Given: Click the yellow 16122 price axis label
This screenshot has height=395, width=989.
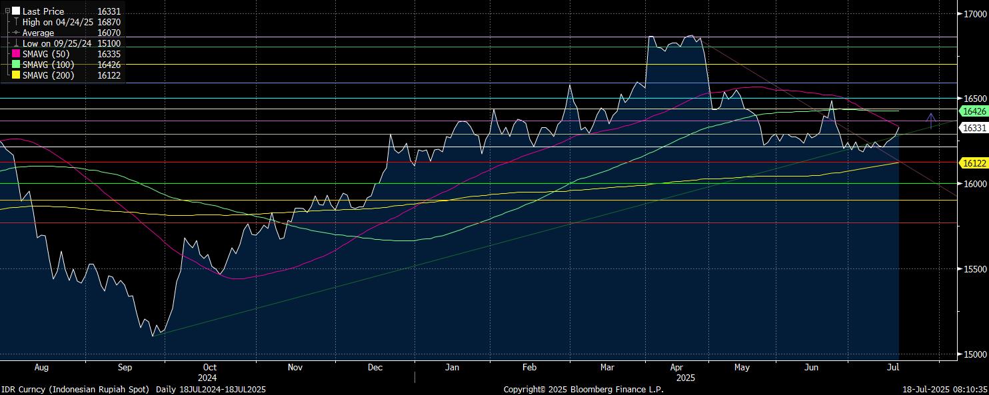Looking at the screenshot, I should coord(974,163).
